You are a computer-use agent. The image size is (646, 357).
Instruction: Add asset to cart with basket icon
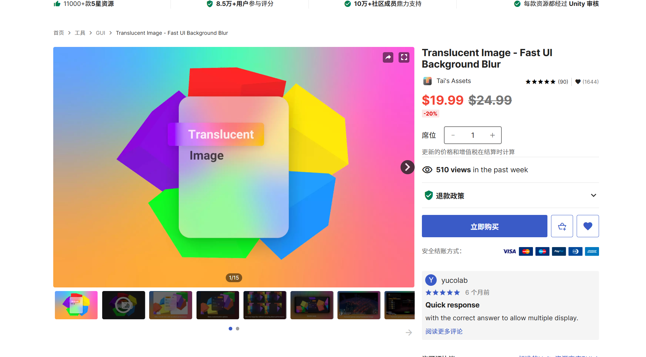coord(562,226)
